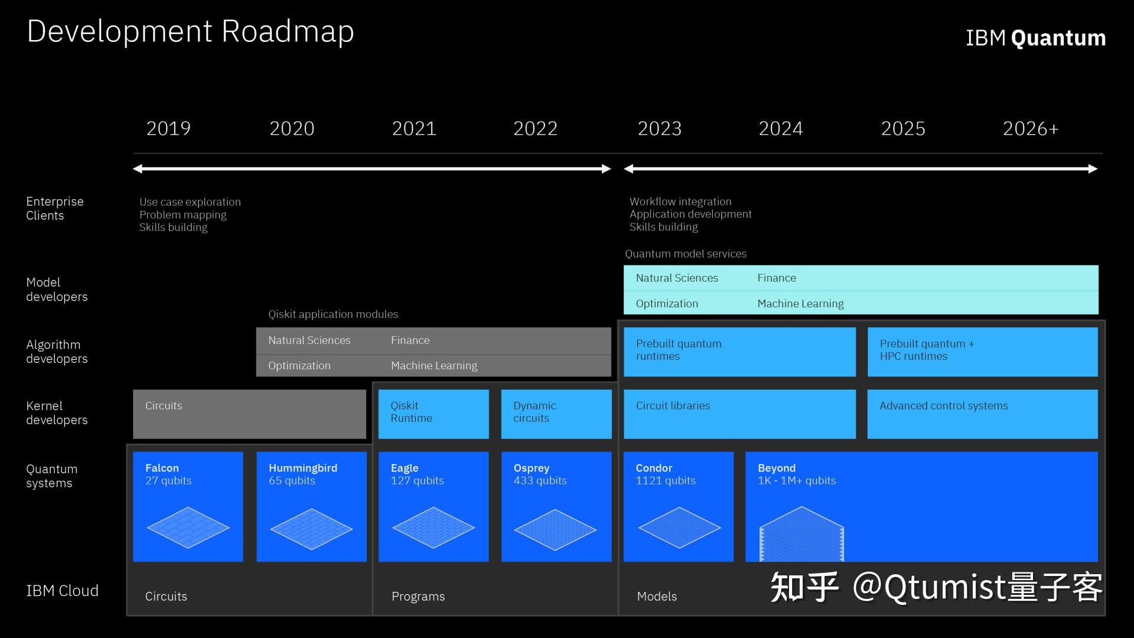Click the Advanced control systems block
The height and width of the screenshot is (638, 1134).
tap(982, 414)
